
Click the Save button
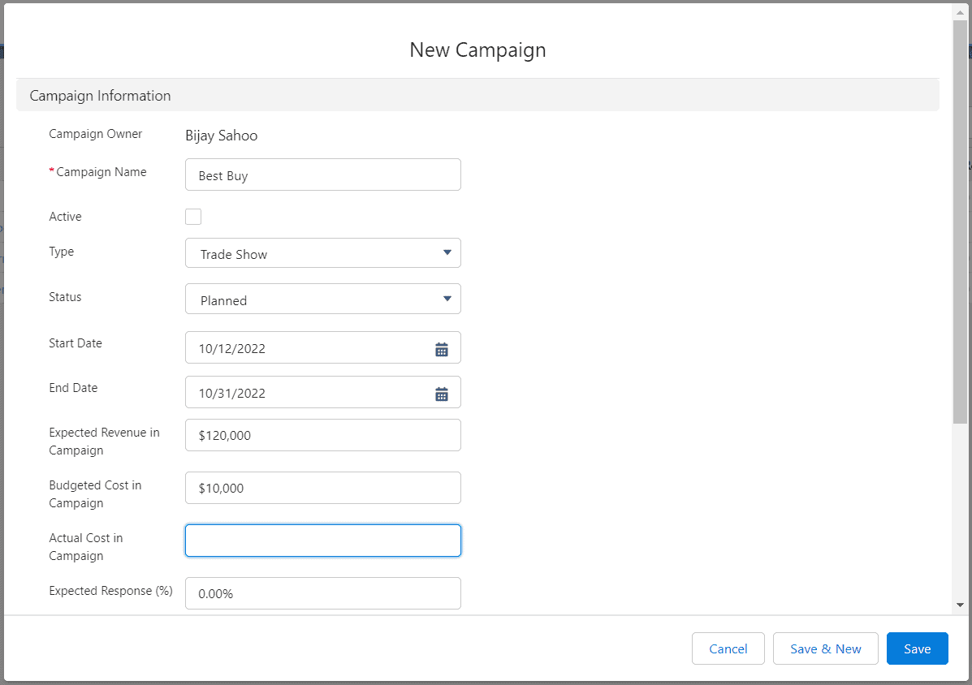(917, 648)
